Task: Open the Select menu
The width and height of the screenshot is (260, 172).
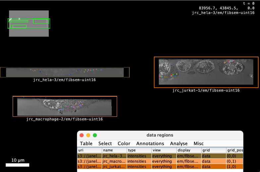Action: [105, 144]
